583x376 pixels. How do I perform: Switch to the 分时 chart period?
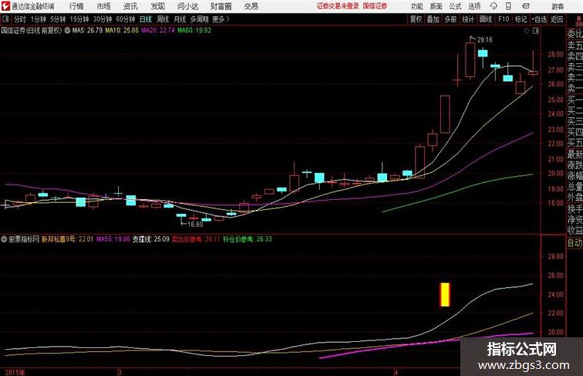click(x=20, y=19)
